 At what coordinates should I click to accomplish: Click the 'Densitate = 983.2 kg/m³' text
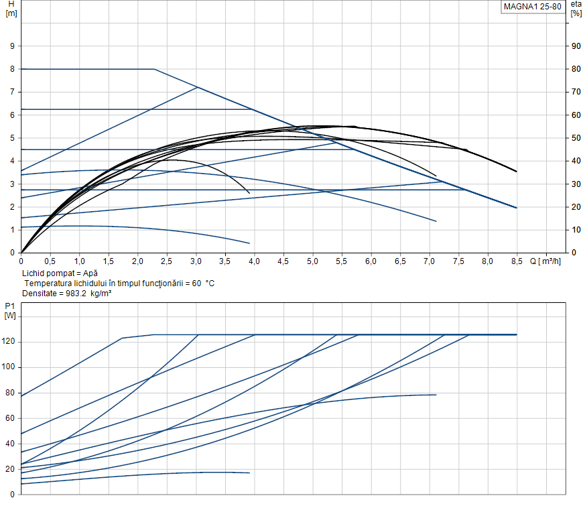pos(66,294)
